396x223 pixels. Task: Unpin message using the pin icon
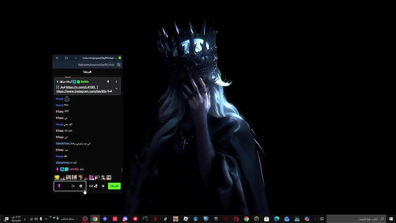pos(108,82)
